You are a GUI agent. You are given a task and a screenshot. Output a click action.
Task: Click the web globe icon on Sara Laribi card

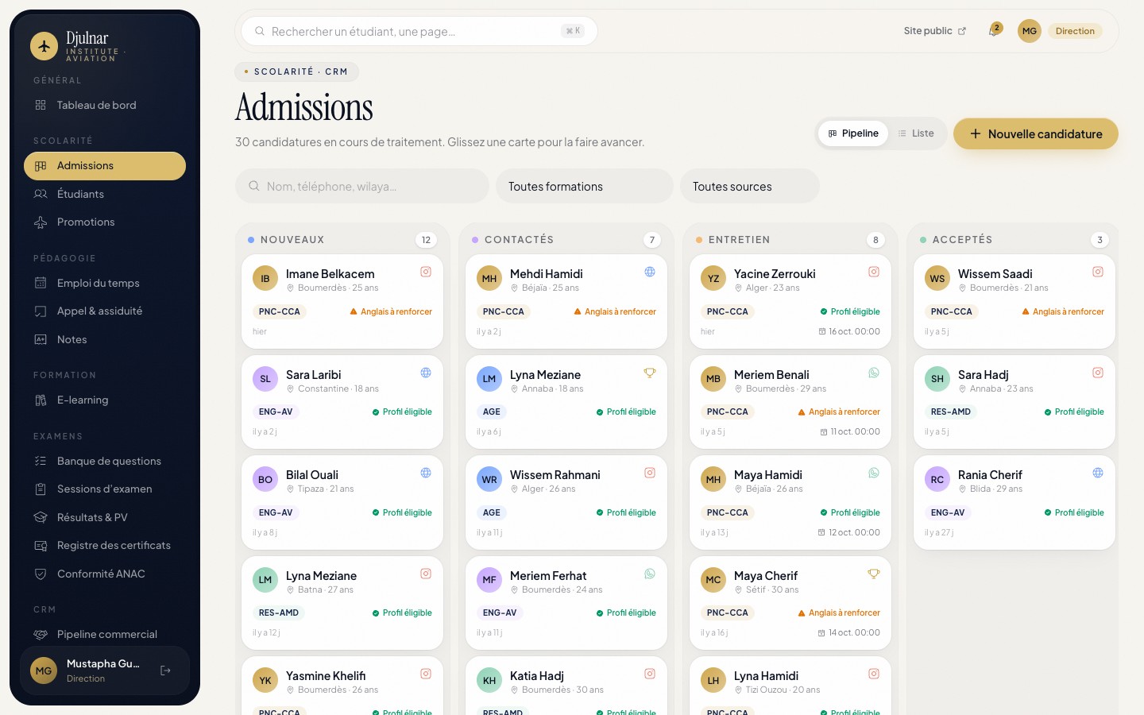426,373
